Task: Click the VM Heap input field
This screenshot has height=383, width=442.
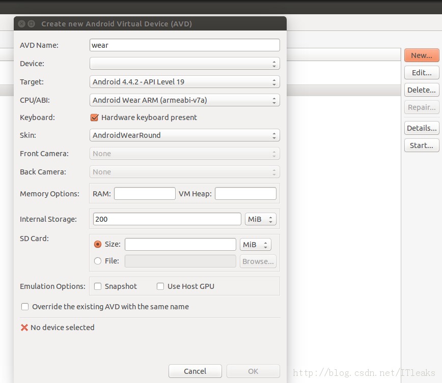Action: 245,194
